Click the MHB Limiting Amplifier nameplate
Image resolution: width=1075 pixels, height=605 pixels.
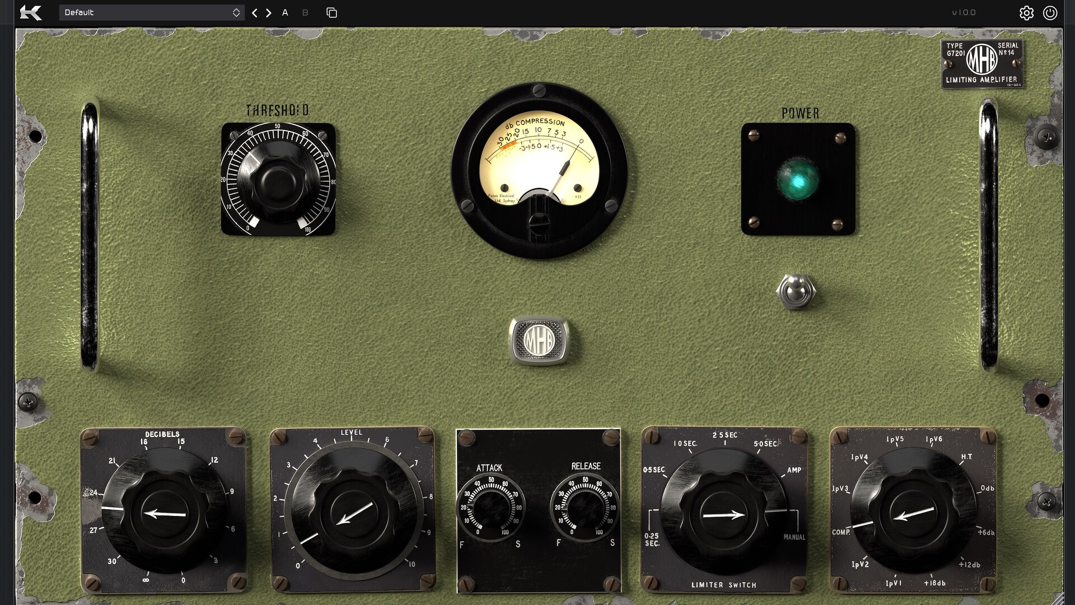[x=983, y=63]
